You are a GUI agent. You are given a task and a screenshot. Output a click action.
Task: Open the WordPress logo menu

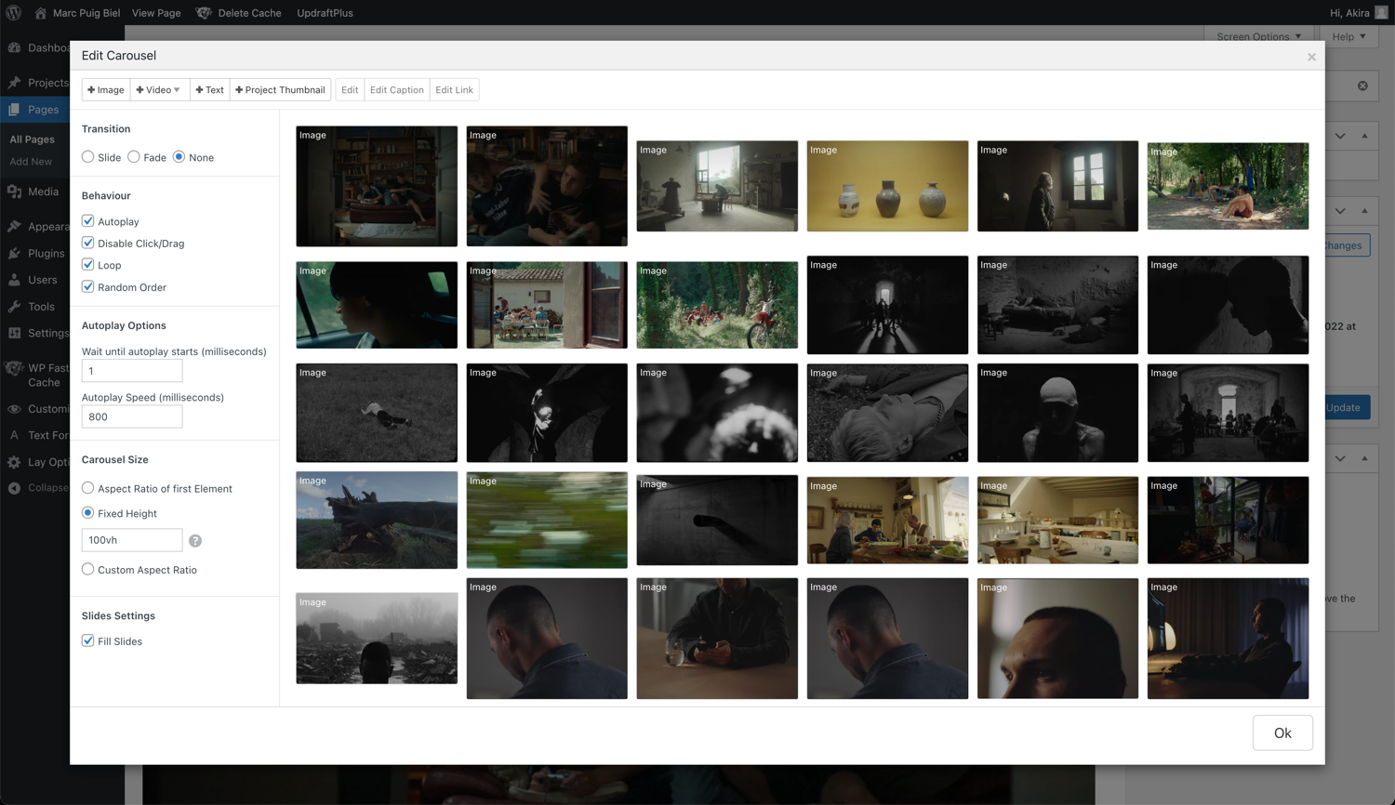(x=12, y=13)
